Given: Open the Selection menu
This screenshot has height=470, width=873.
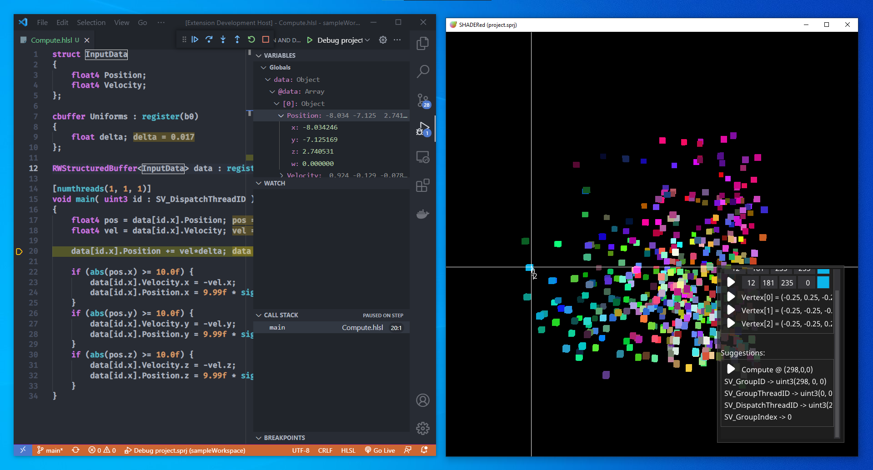Looking at the screenshot, I should (91, 22).
